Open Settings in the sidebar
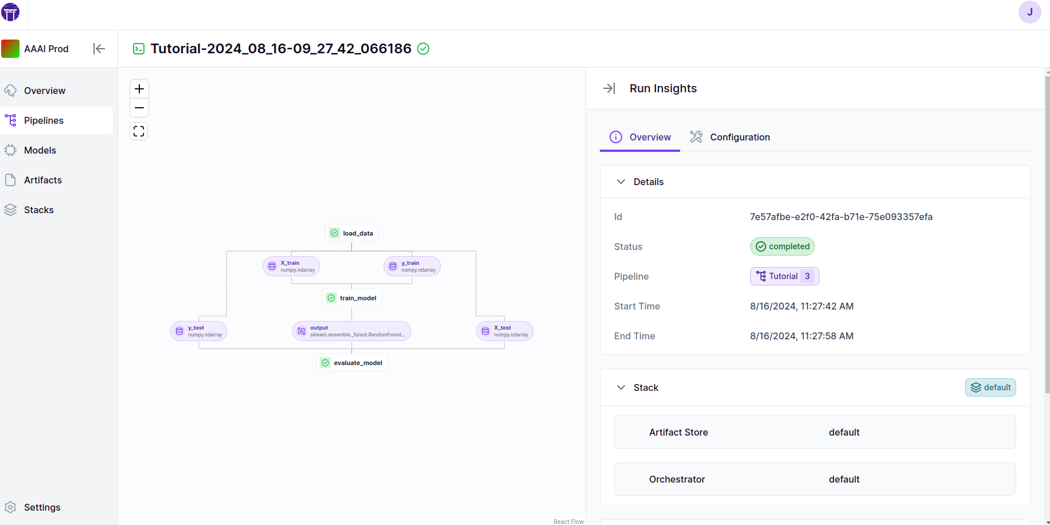Screen dimensions: 1050x525 [42, 507]
